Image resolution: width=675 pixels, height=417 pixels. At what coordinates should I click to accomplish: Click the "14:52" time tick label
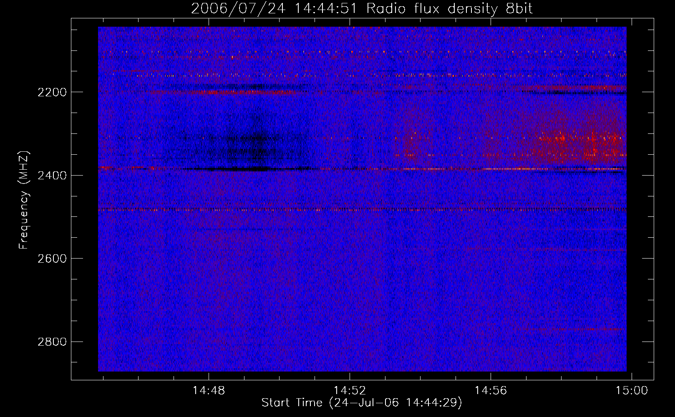pos(350,391)
